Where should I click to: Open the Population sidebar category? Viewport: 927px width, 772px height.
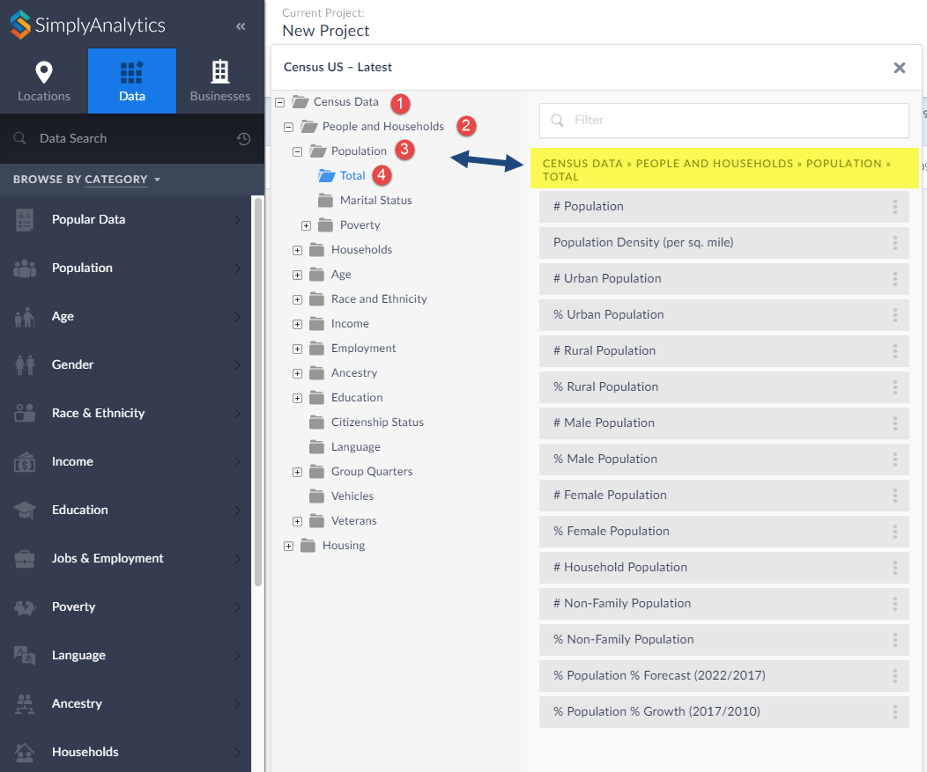pyautogui.click(x=125, y=268)
